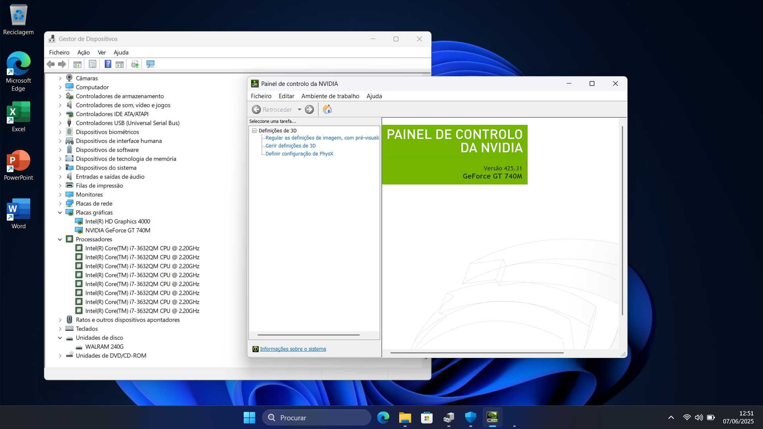
Task: Click the show/hide console tree toolbar icon
Action: [x=78, y=64]
